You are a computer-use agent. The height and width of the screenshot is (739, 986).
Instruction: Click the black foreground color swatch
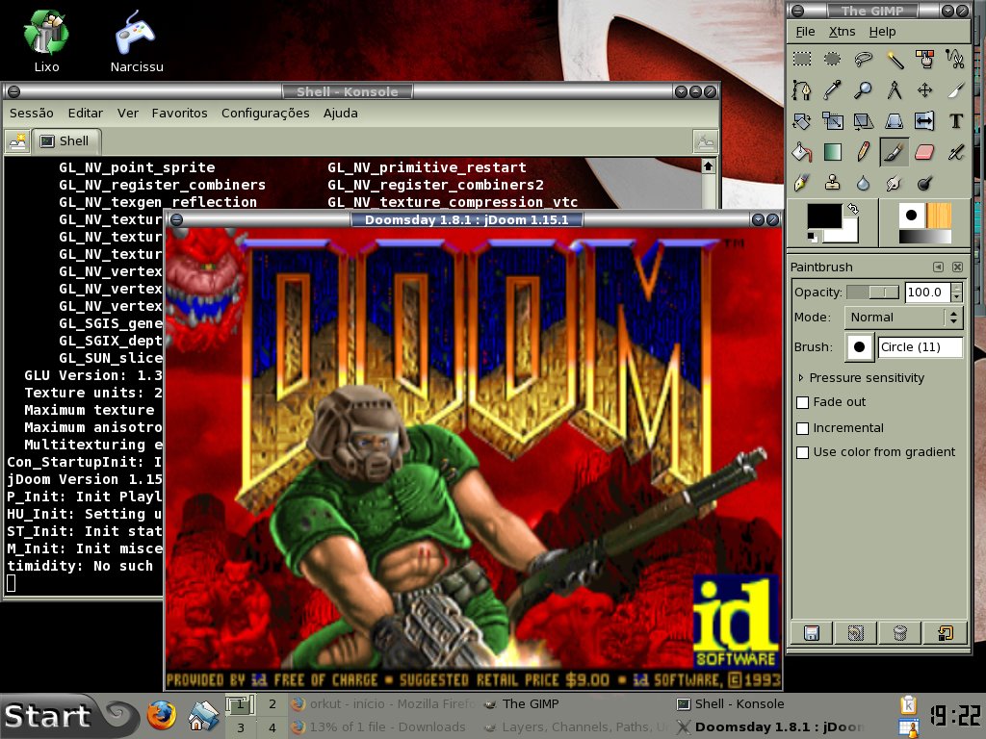pos(824,217)
